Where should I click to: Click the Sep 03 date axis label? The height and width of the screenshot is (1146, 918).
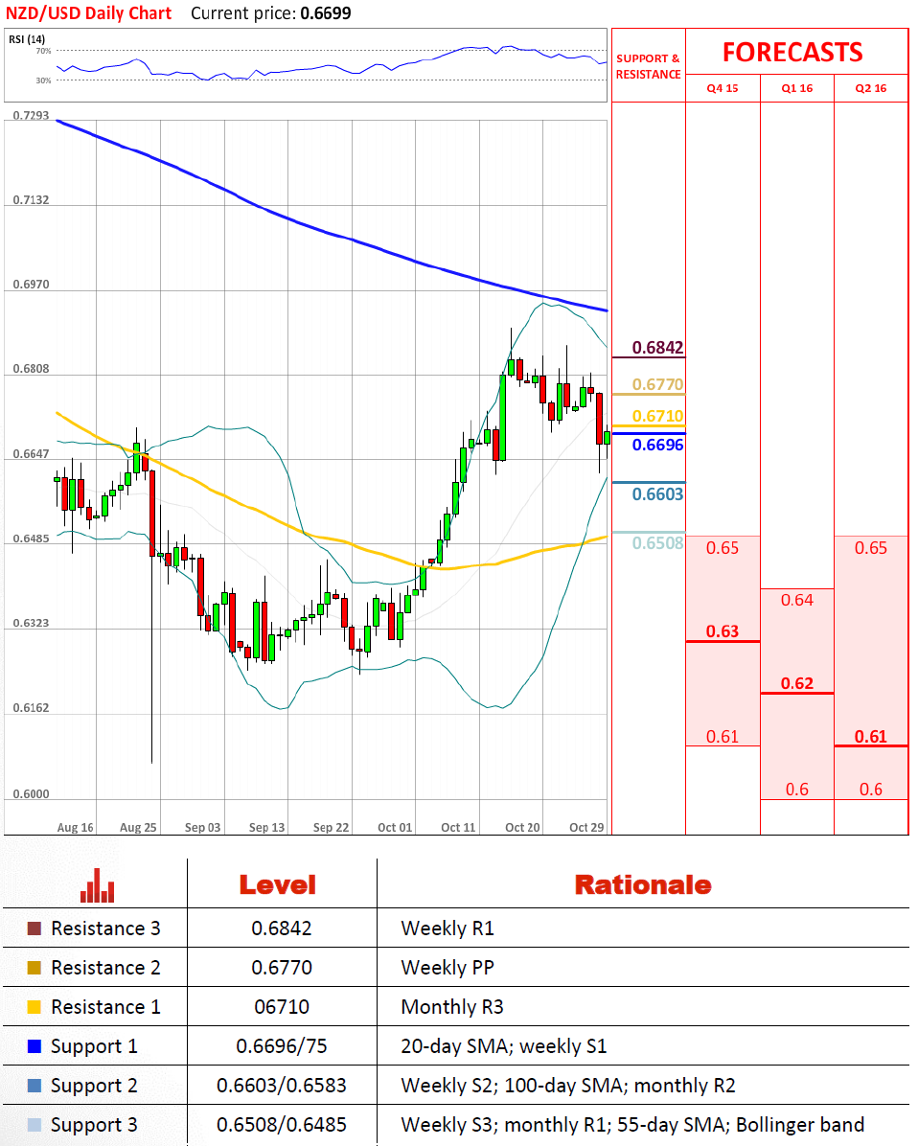[202, 827]
